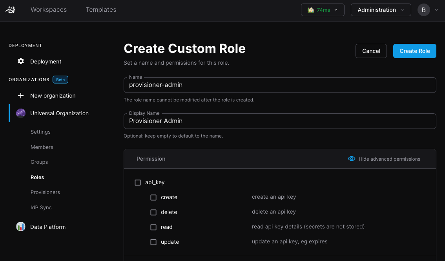This screenshot has height=261, width=445.
Task: Open the Templates page
Action: click(101, 10)
